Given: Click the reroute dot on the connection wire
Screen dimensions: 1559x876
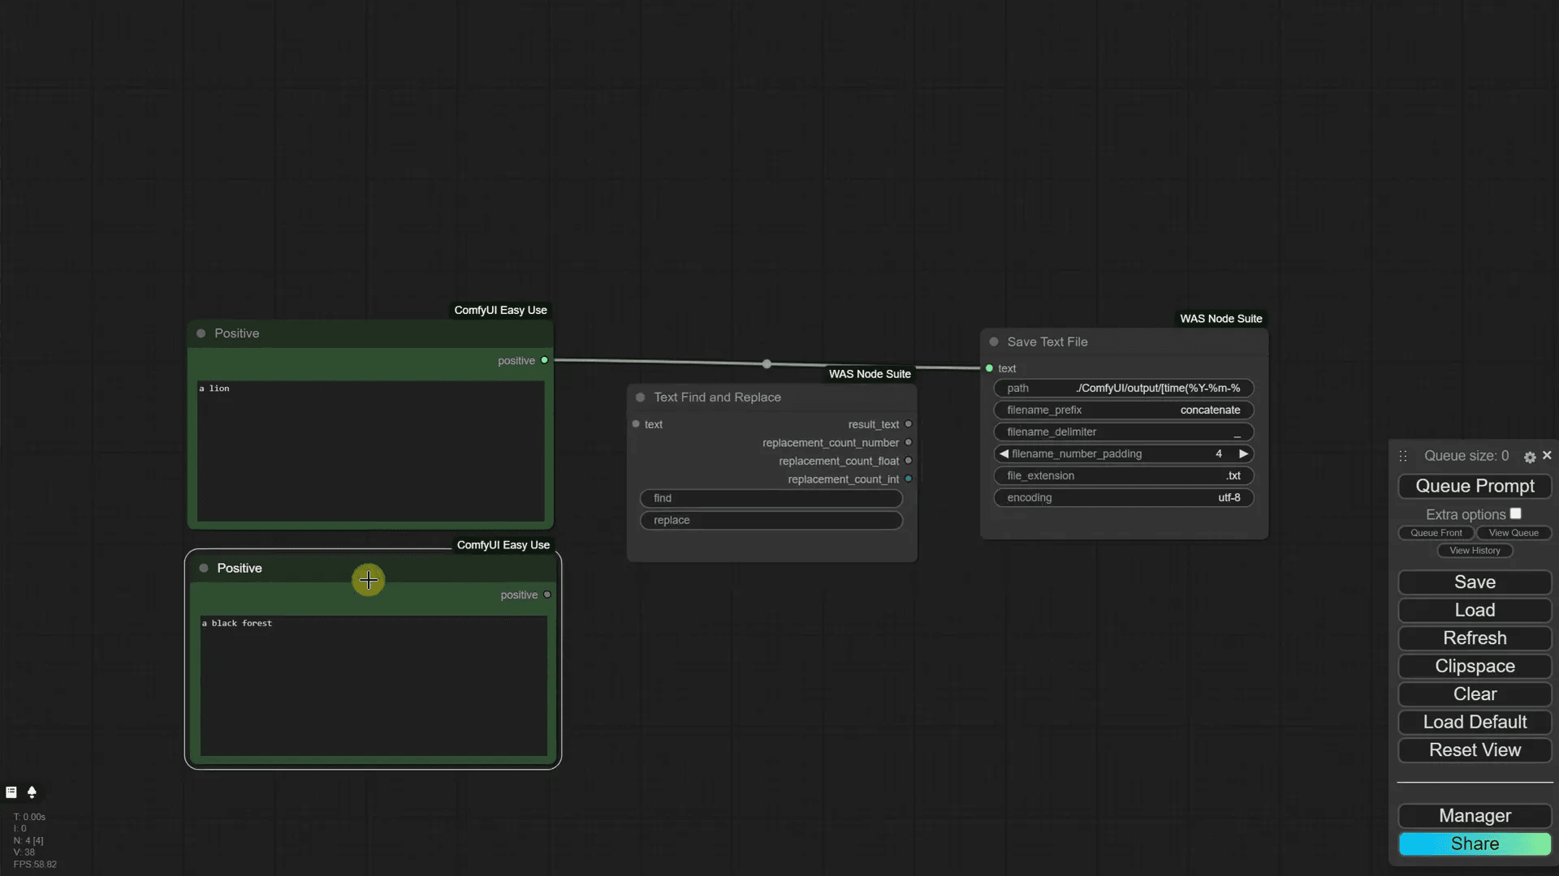Looking at the screenshot, I should pyautogui.click(x=767, y=364).
